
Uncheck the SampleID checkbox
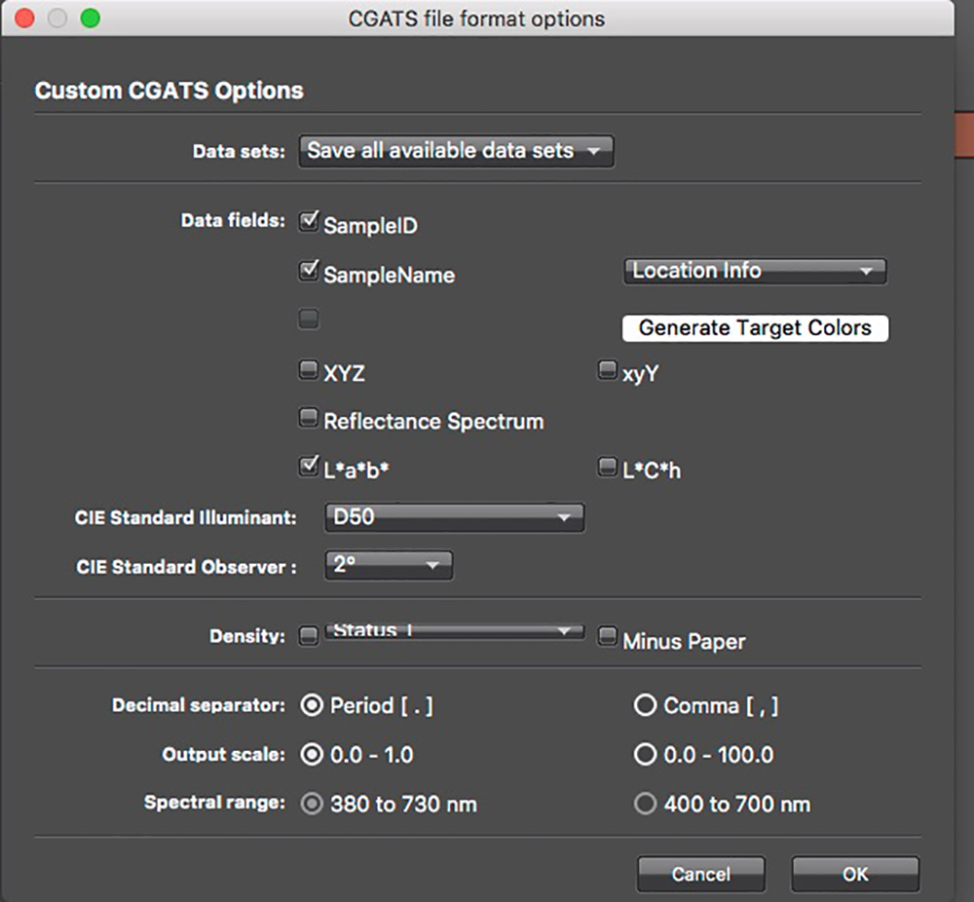[x=309, y=223]
